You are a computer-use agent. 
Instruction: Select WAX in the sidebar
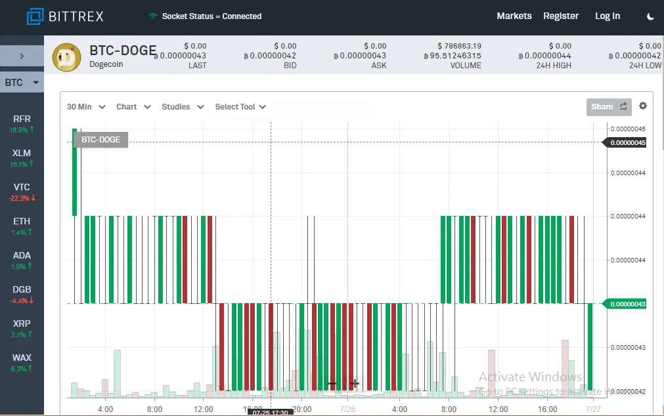pos(22,363)
